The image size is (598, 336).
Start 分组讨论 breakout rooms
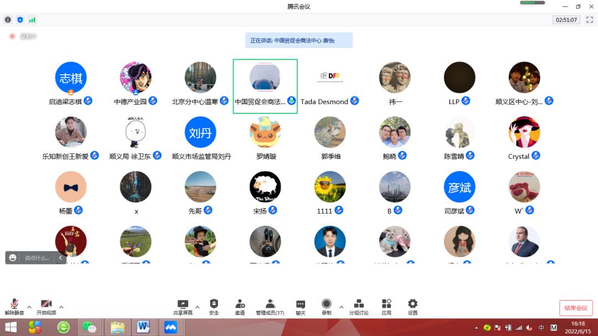click(x=359, y=307)
